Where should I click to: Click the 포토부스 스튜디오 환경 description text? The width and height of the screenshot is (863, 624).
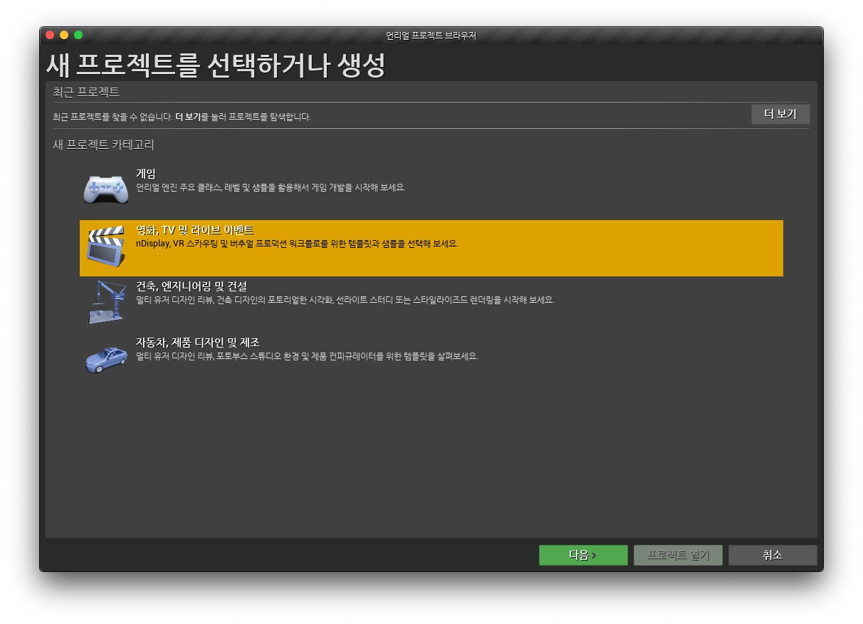pos(307,356)
